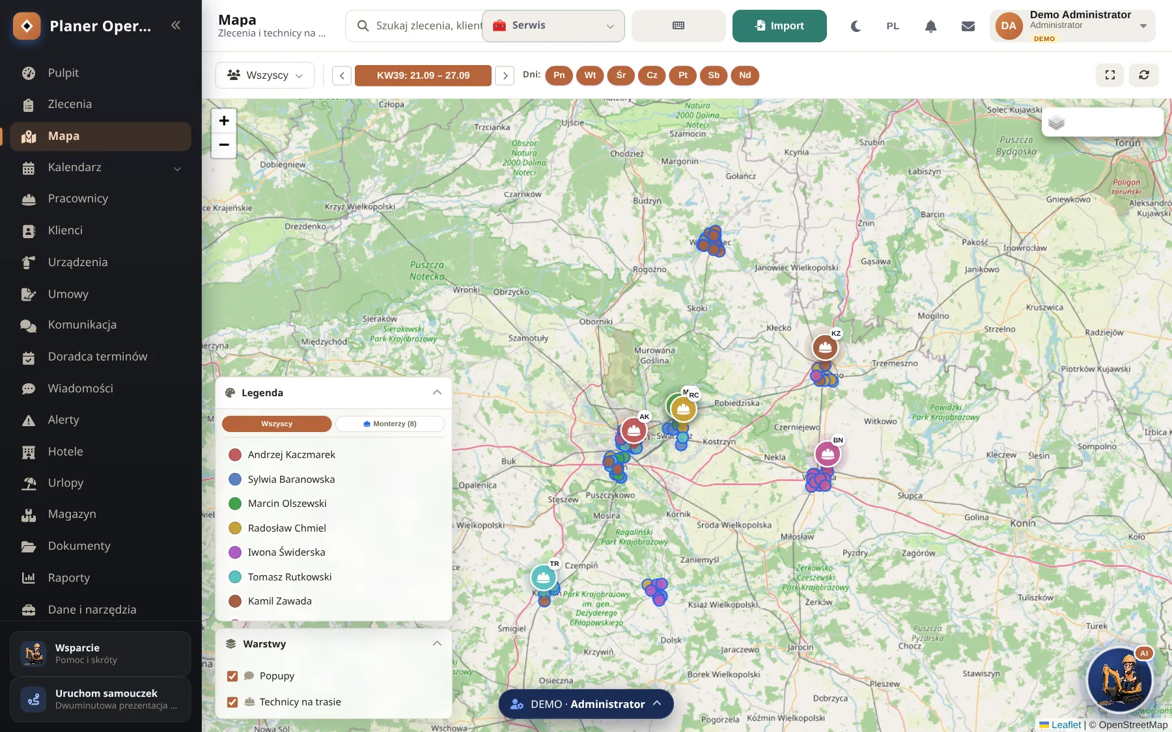This screenshot has width=1172, height=732.
Task: Enter fullscreen map mode
Action: coord(1110,75)
